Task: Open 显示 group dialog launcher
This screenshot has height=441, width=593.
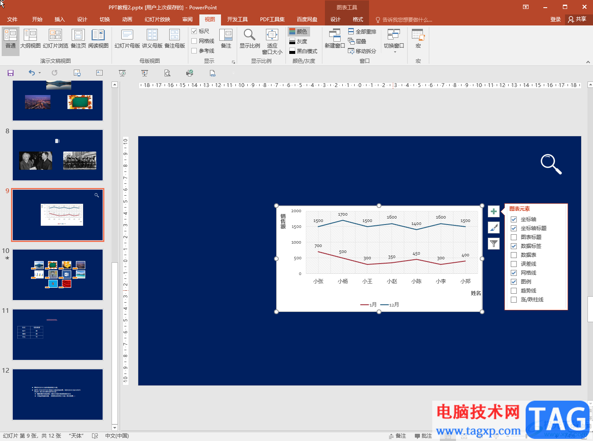Action: pos(233,62)
